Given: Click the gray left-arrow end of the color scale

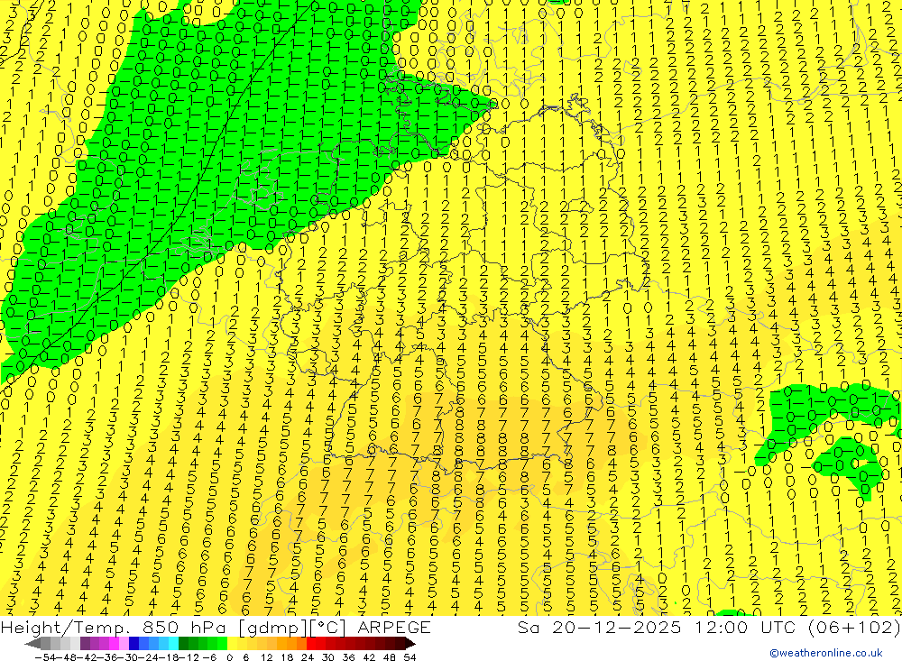Looking at the screenshot, I should tap(32, 644).
